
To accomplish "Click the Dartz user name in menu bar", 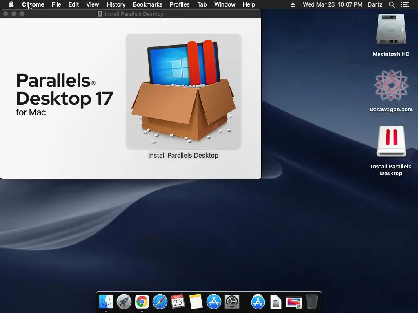I will coord(375,4).
